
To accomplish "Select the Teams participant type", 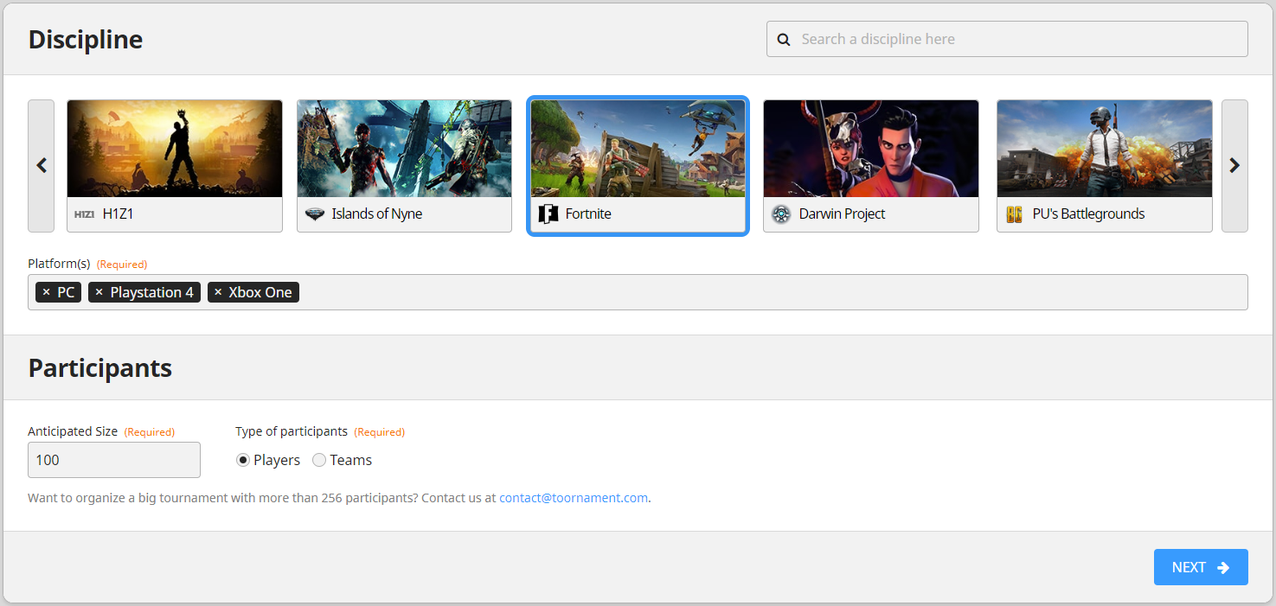I will click(x=319, y=460).
